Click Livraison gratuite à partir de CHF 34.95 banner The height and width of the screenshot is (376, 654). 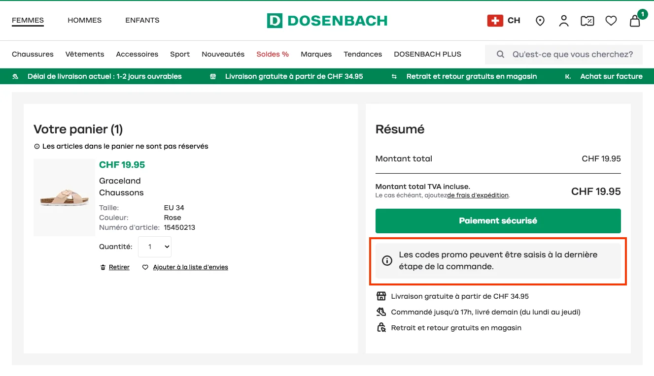(294, 76)
